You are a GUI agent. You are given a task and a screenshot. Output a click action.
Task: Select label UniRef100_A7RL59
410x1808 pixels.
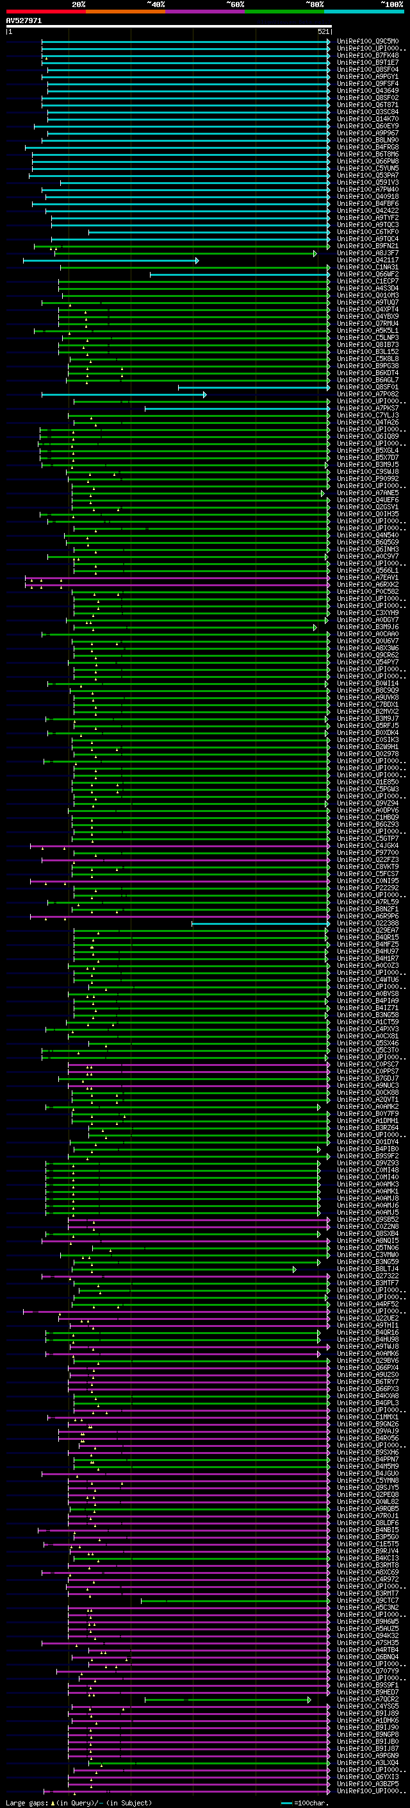pos(368,902)
